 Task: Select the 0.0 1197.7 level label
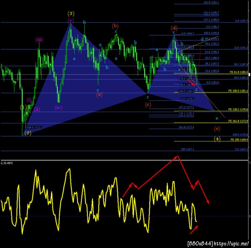[x=241, y=21]
